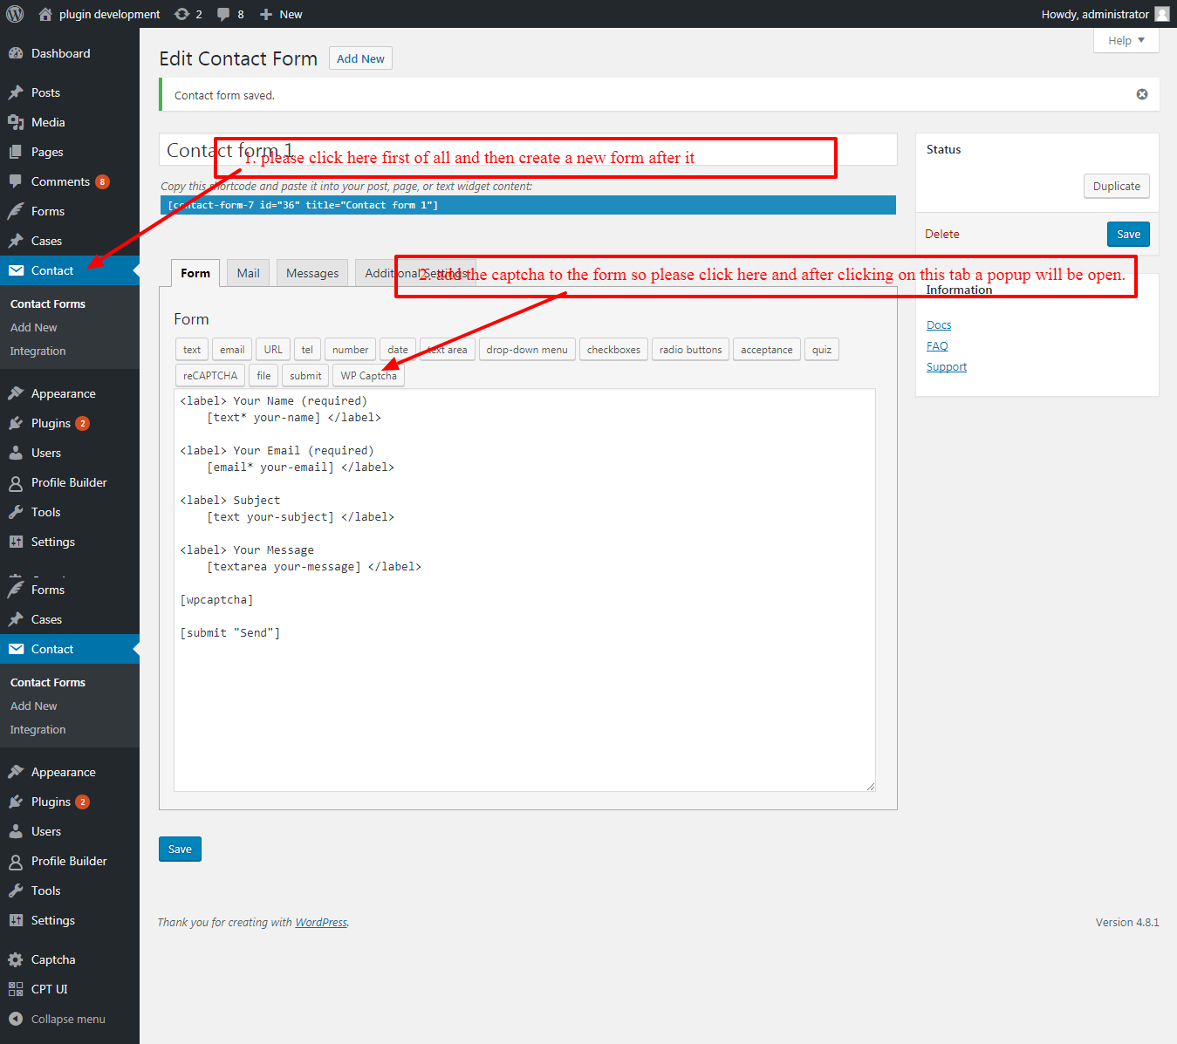Screen dimensions: 1177x1044
Task: Insert a checkboxes tag in the form
Action: (612, 350)
